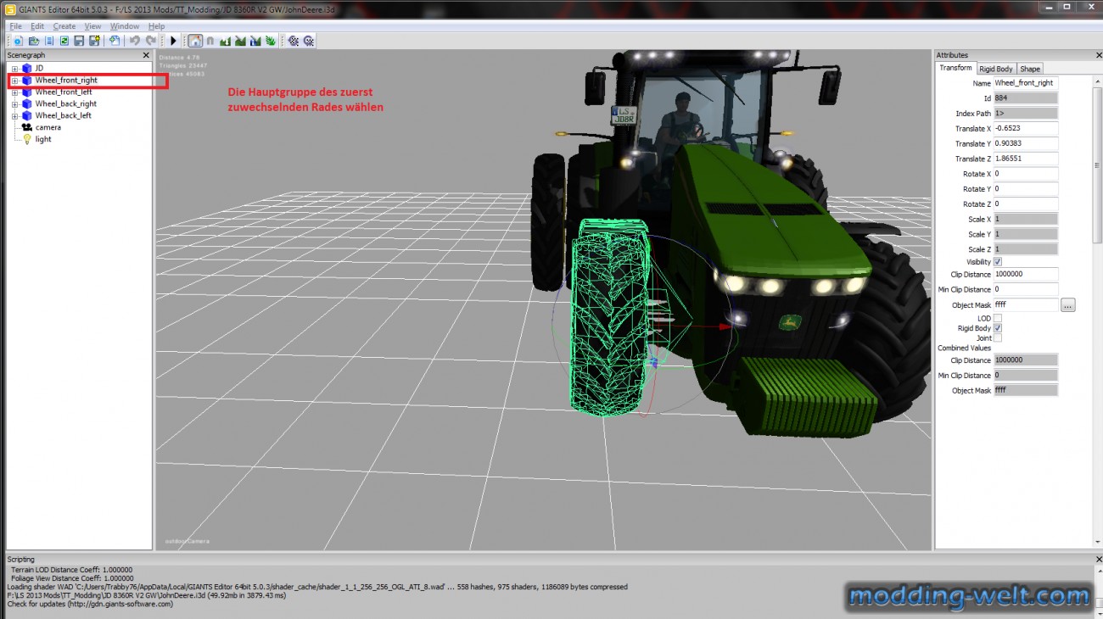Select the terrain detail texture paint icon
The width and height of the screenshot is (1103, 619).
tap(241, 41)
